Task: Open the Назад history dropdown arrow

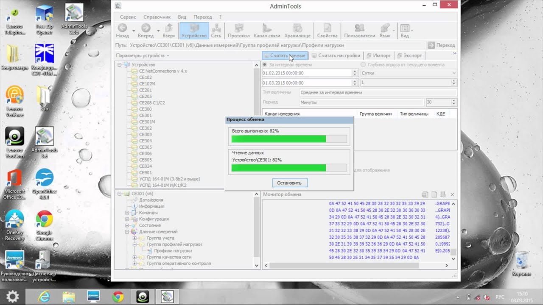Action: (134, 30)
